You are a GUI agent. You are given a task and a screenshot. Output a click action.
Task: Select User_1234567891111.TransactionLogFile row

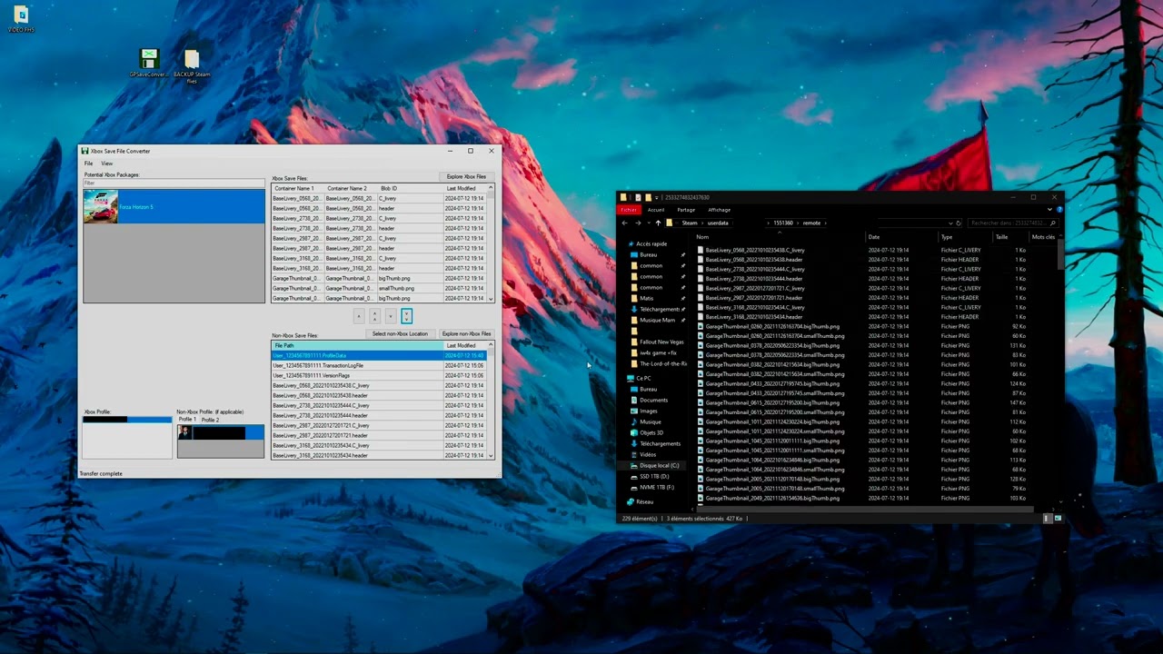pos(379,365)
